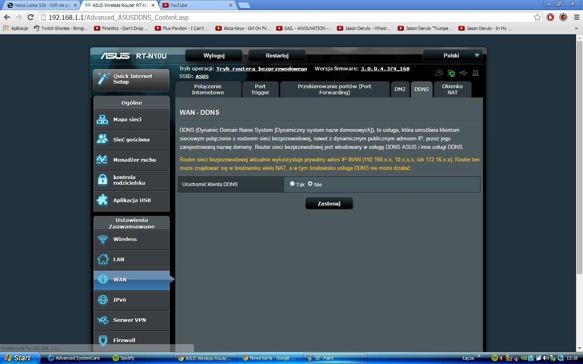This screenshot has width=583, height=364.
Task: Open the Chrome hamburger menu
Action: 577,17
